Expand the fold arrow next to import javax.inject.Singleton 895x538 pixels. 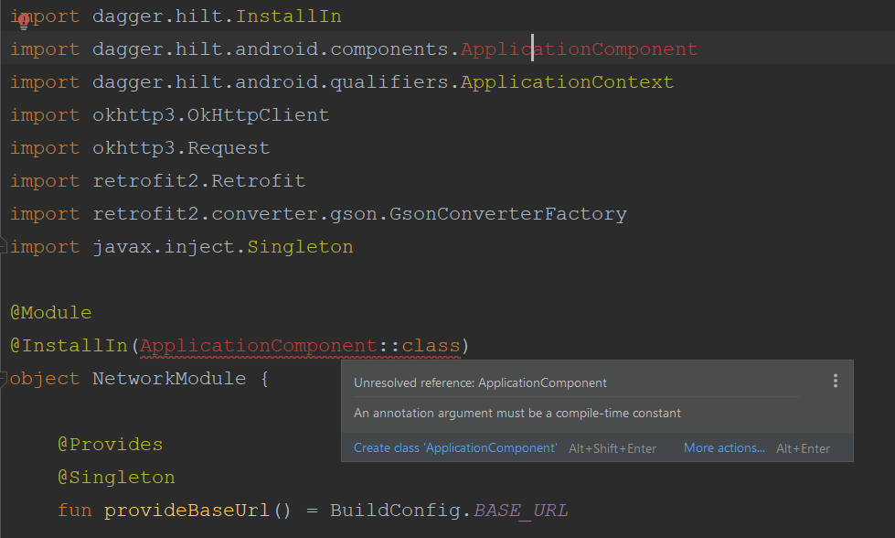click(4, 245)
